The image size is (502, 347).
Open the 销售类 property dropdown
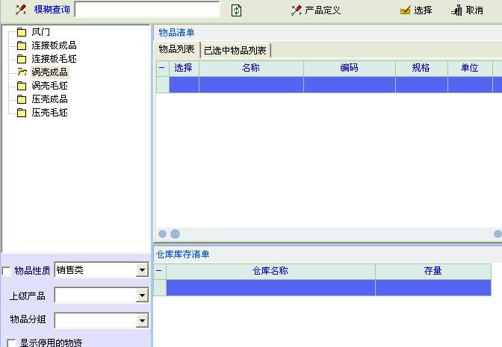[x=142, y=271]
